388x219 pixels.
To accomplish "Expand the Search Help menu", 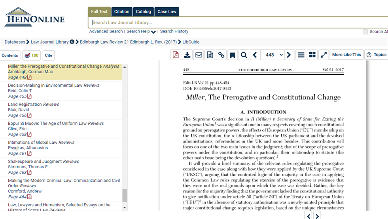I will pyautogui.click(x=141, y=31).
